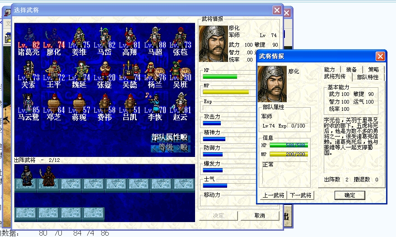Screen dimensions: 396x237
Task: Open the 能力 tab
Action: pyautogui.click(x=329, y=70)
